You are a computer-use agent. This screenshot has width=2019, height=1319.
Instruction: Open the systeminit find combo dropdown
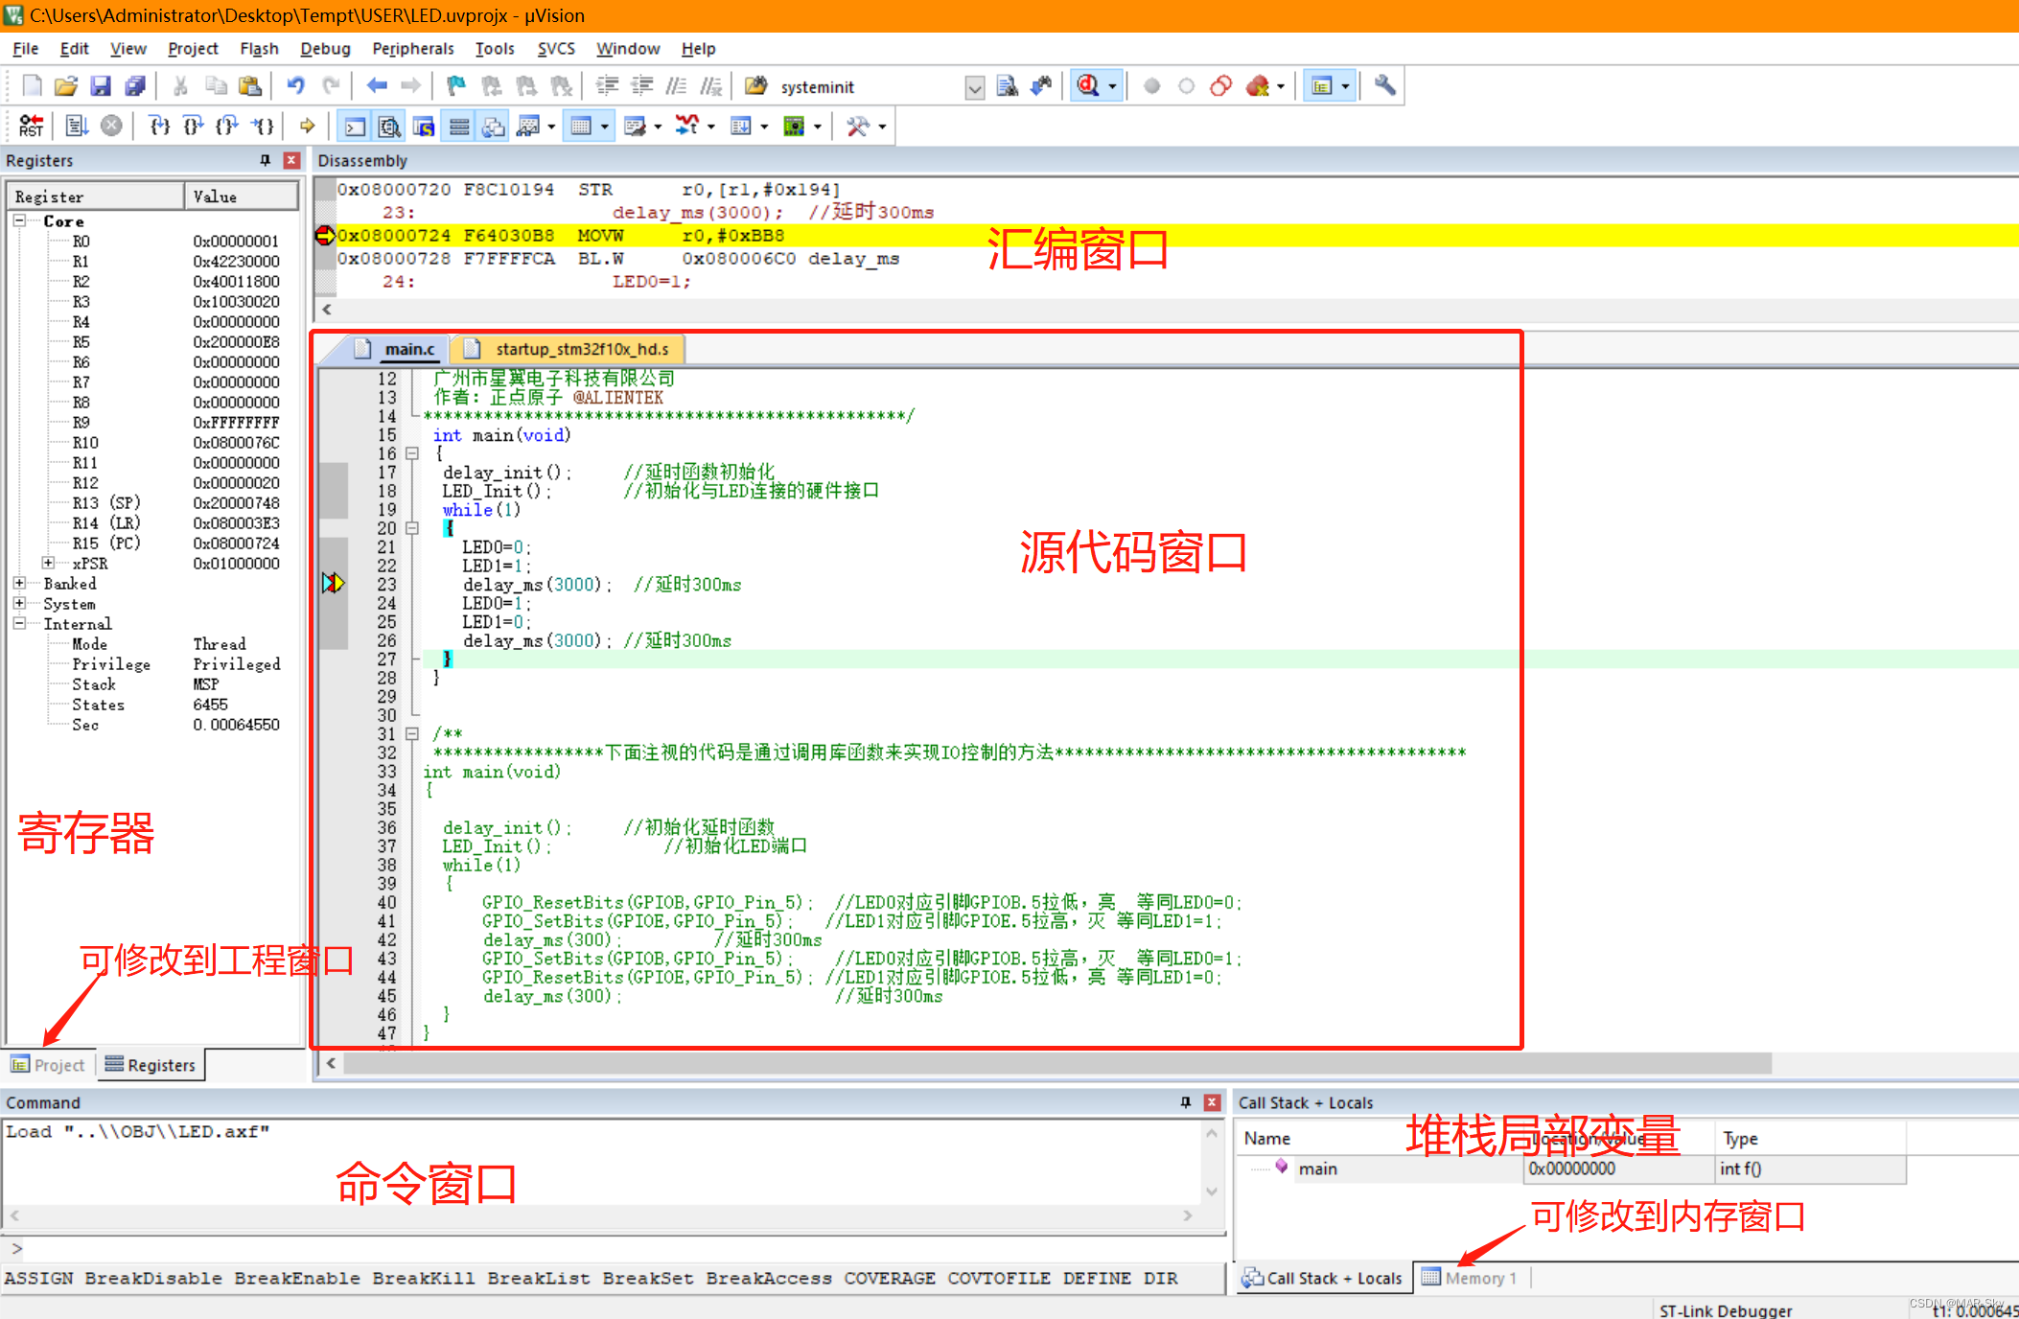974,87
